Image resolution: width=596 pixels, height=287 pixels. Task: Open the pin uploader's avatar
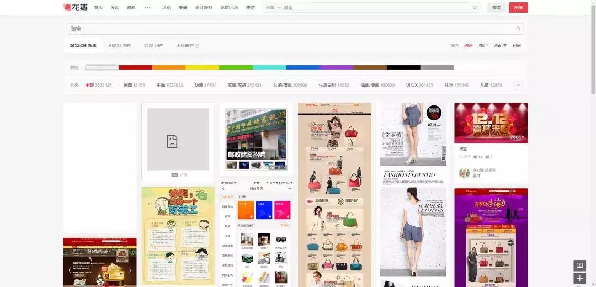pyautogui.click(x=464, y=173)
